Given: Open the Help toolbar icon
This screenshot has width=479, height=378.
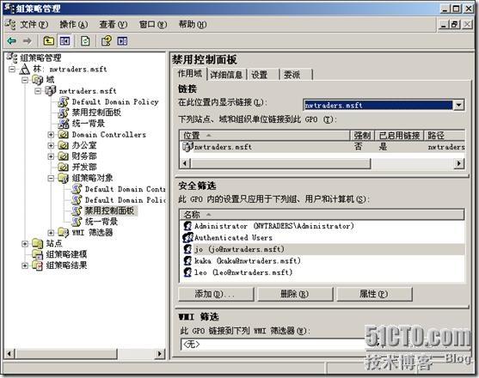Looking at the screenshot, I should 106,40.
